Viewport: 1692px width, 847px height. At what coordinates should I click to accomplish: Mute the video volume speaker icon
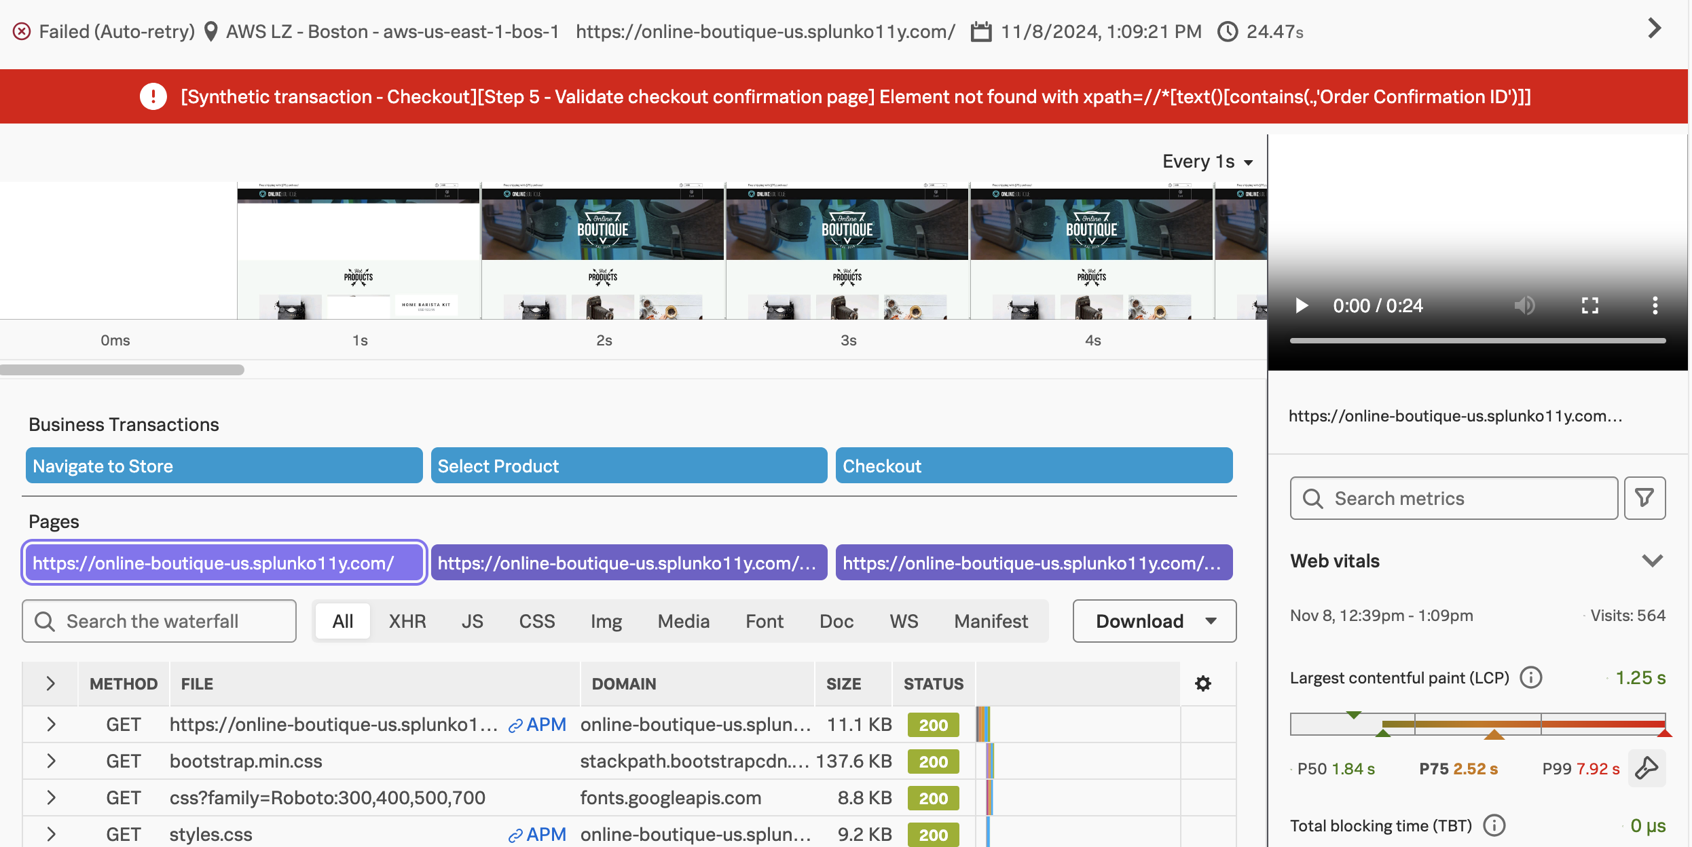pyautogui.click(x=1524, y=305)
